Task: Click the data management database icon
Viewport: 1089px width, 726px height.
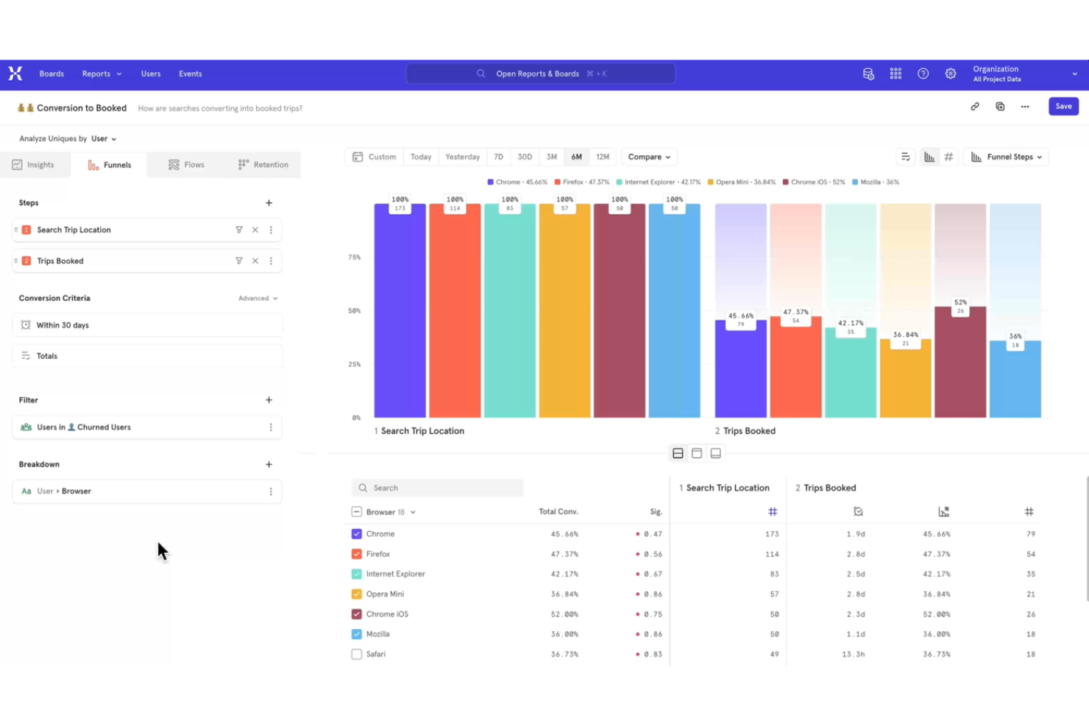Action: (868, 74)
